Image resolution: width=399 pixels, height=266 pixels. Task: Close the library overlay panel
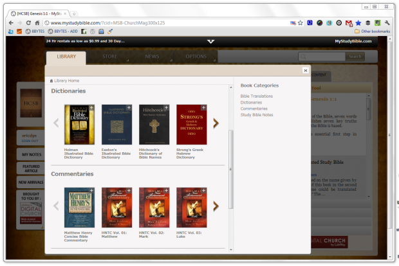pyautogui.click(x=306, y=71)
